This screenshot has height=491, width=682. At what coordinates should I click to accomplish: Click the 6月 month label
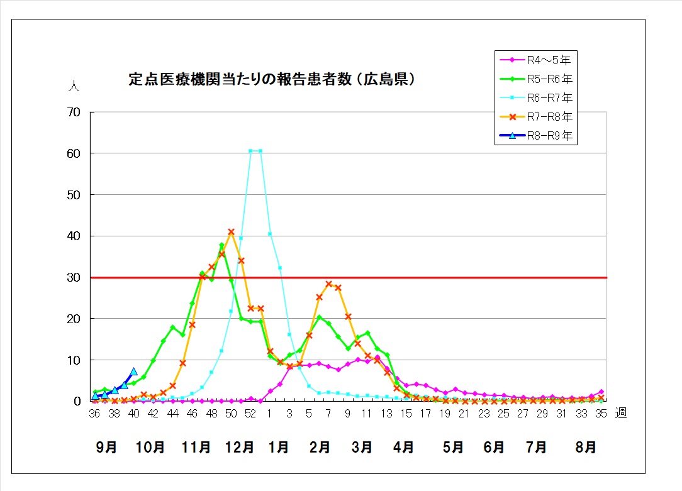494,447
